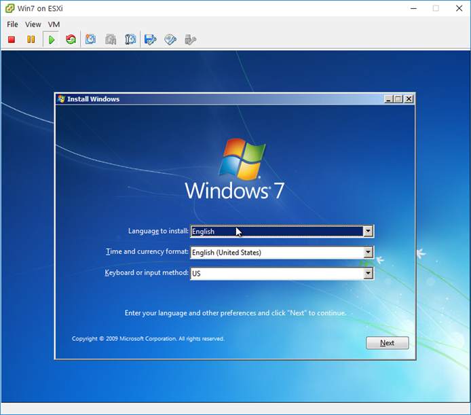Close the Install Windows dialog
Screen dimensions: 471x415
pos(409,99)
